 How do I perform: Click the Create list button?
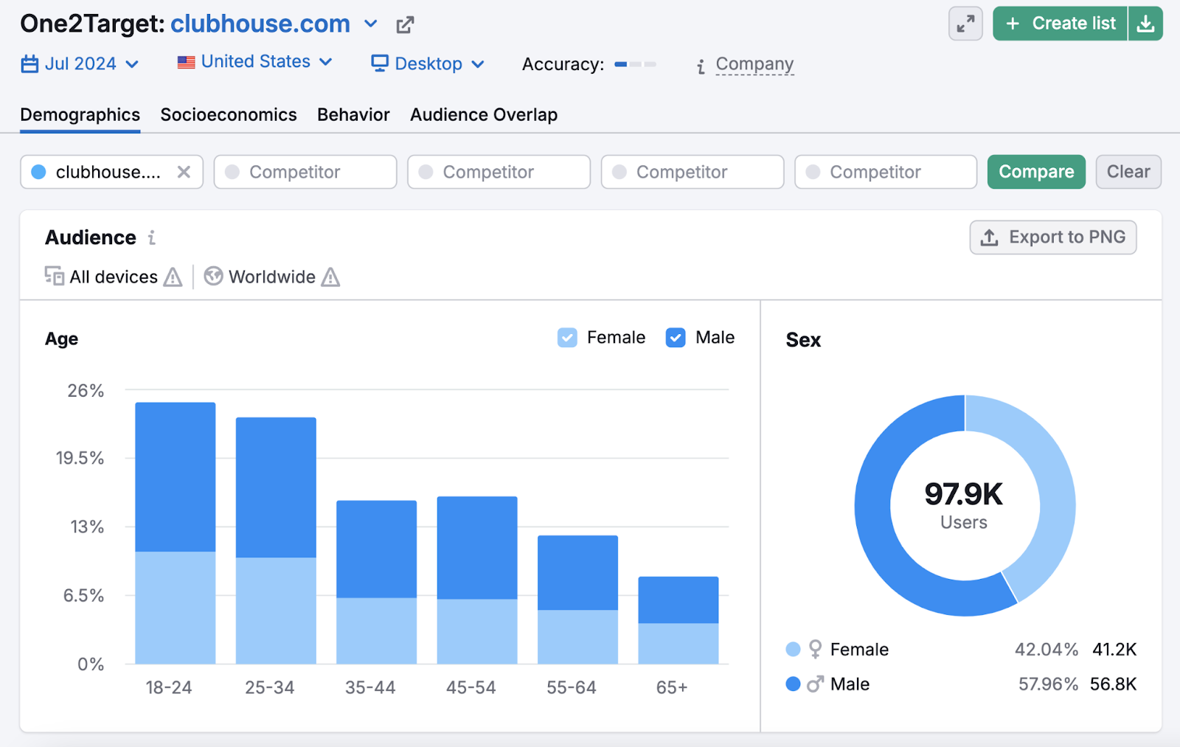point(1060,24)
